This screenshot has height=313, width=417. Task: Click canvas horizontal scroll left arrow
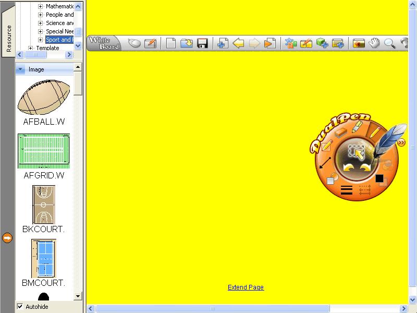pos(90,308)
